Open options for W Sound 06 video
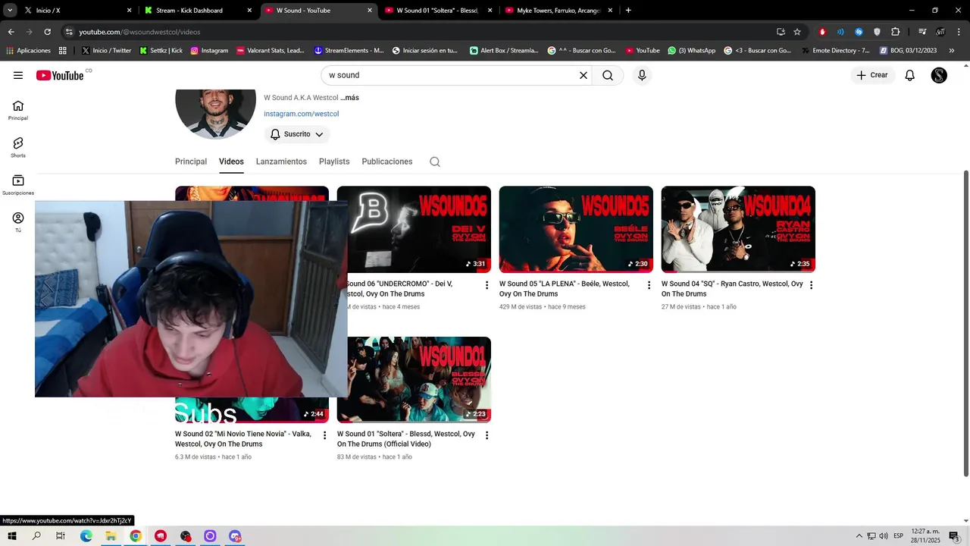The width and height of the screenshot is (970, 546). pyautogui.click(x=487, y=285)
